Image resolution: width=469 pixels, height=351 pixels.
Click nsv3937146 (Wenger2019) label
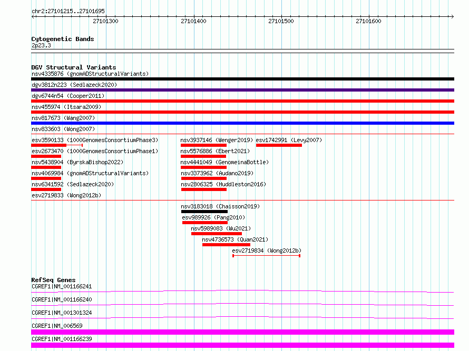click(217, 140)
